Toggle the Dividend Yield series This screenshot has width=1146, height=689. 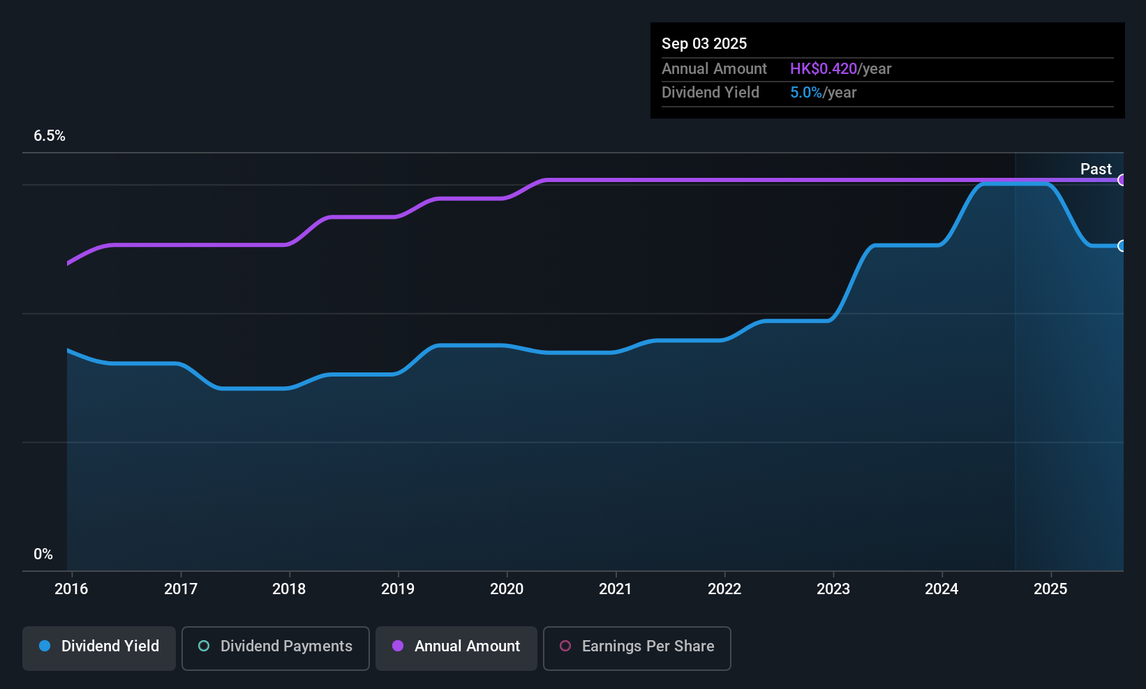point(99,648)
